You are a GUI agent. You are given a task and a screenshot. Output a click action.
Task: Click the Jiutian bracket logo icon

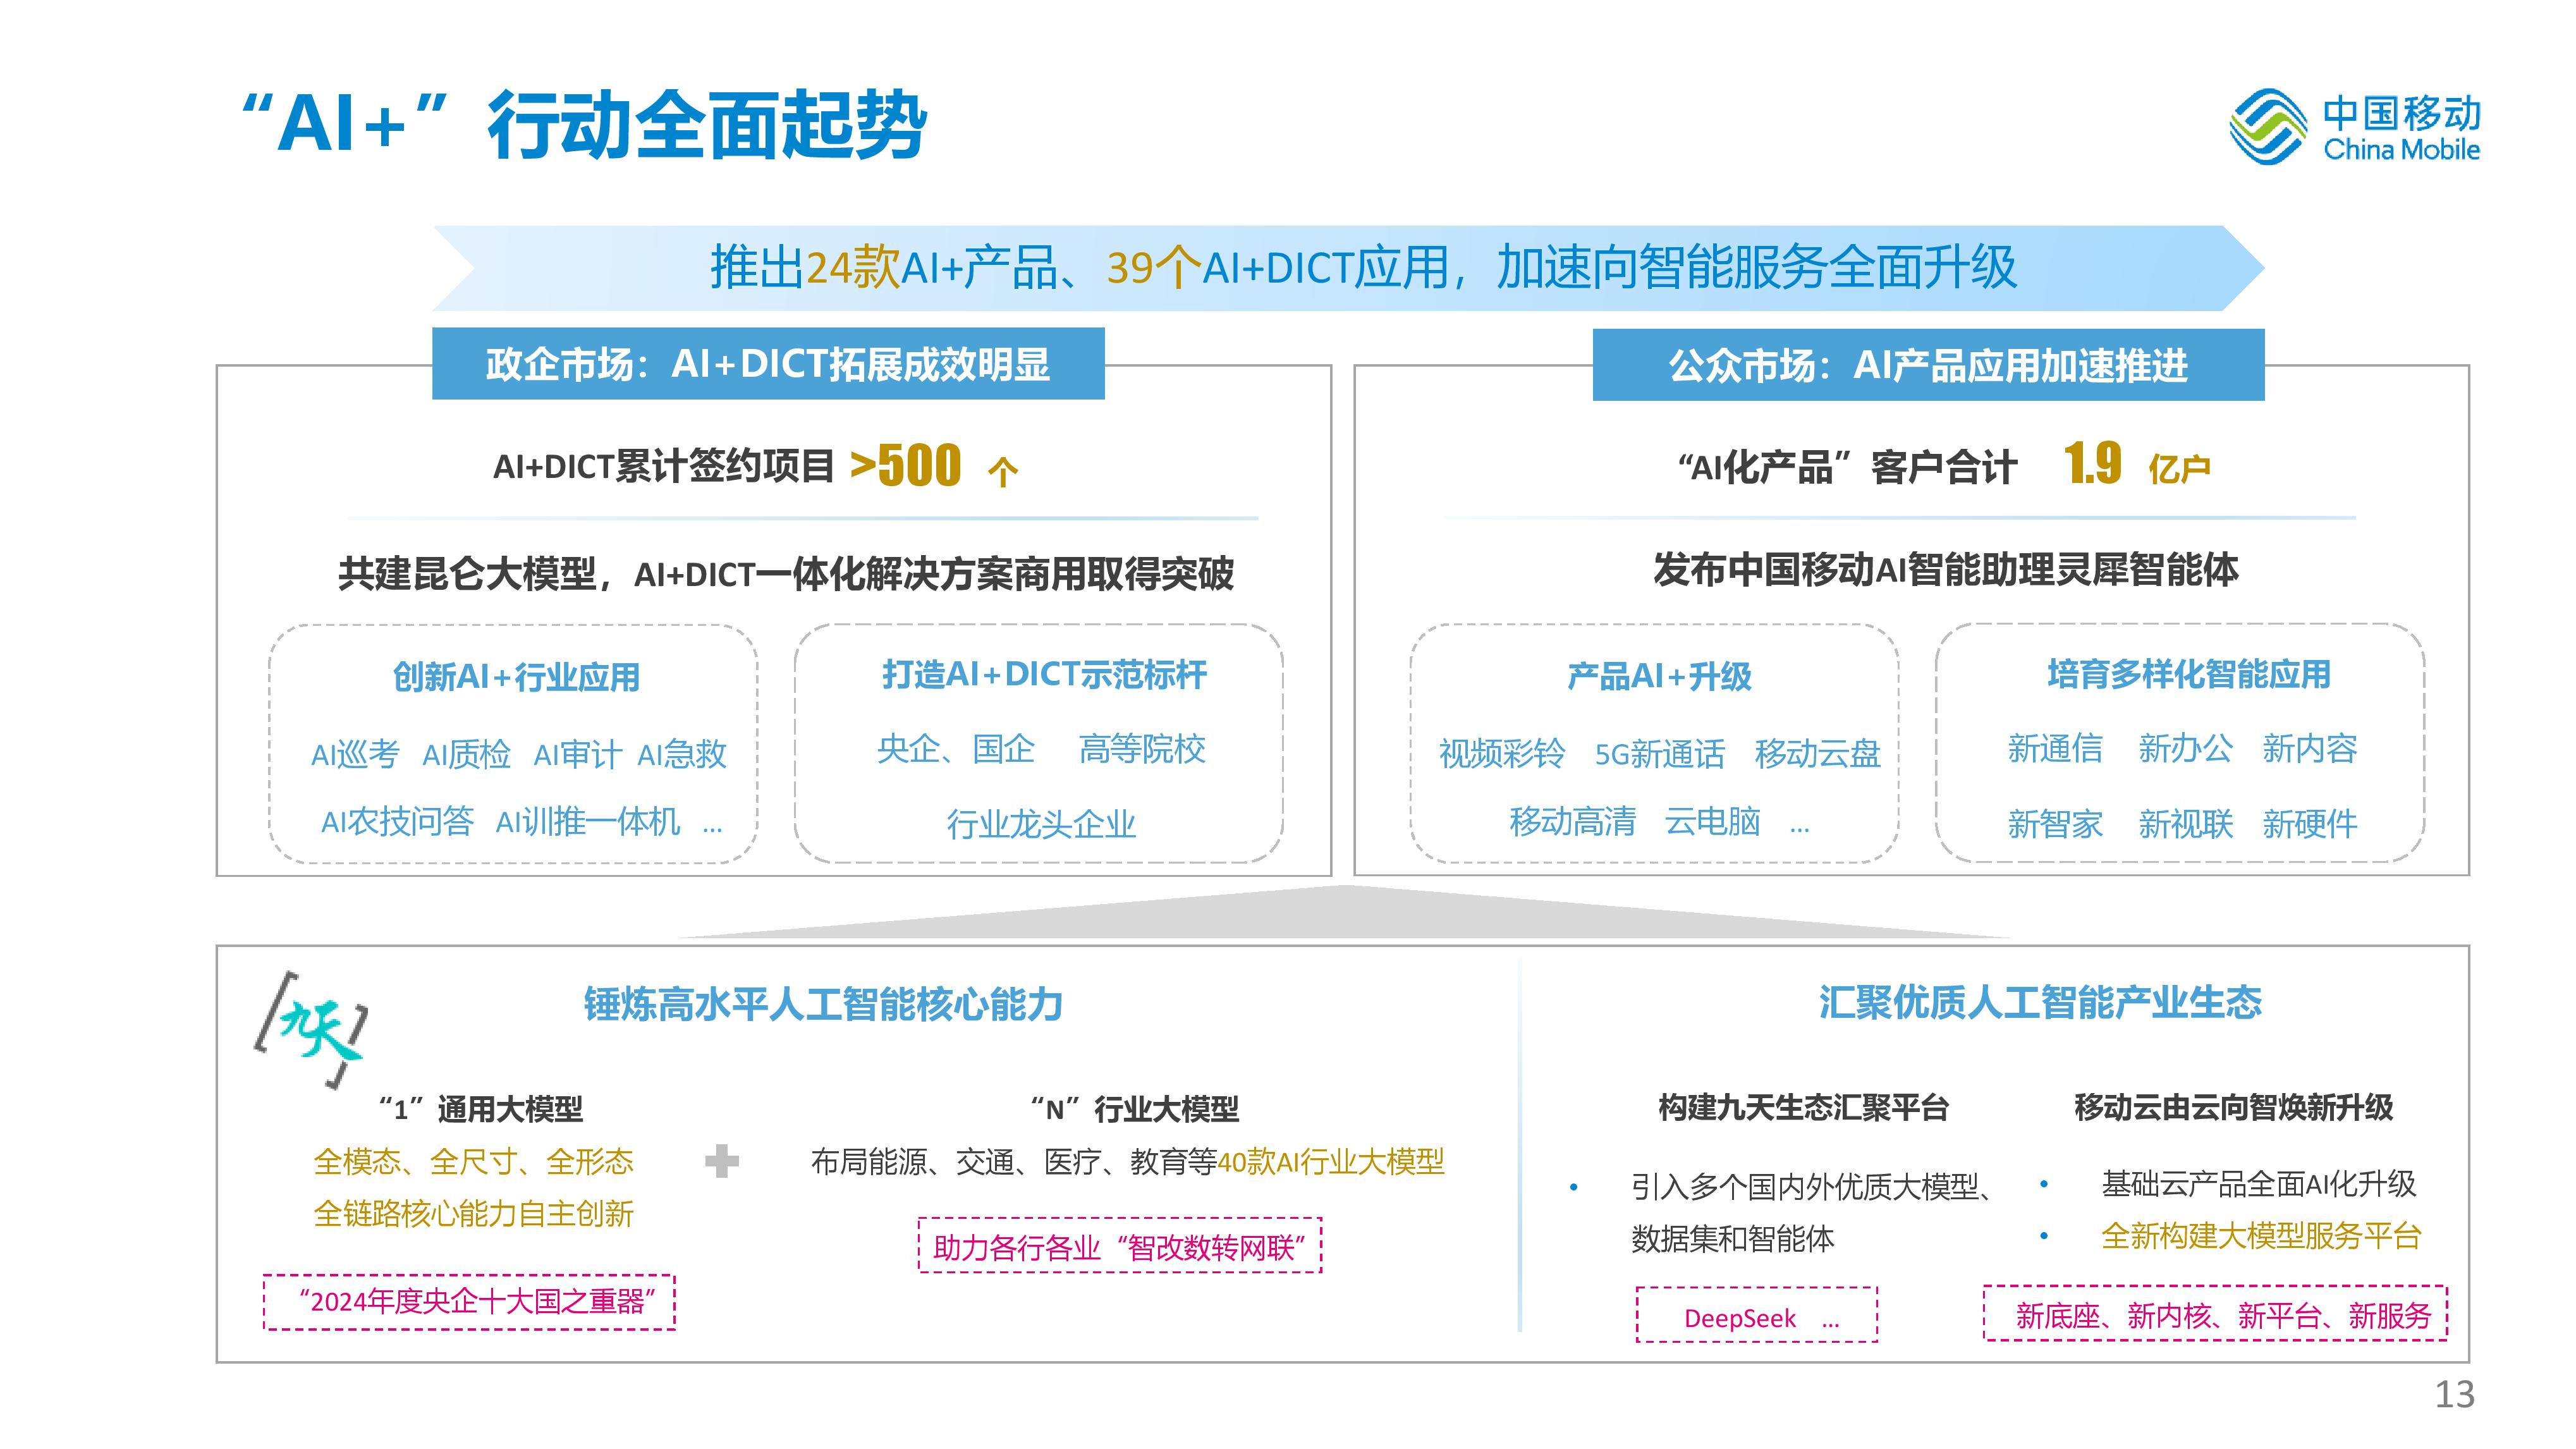[311, 1029]
